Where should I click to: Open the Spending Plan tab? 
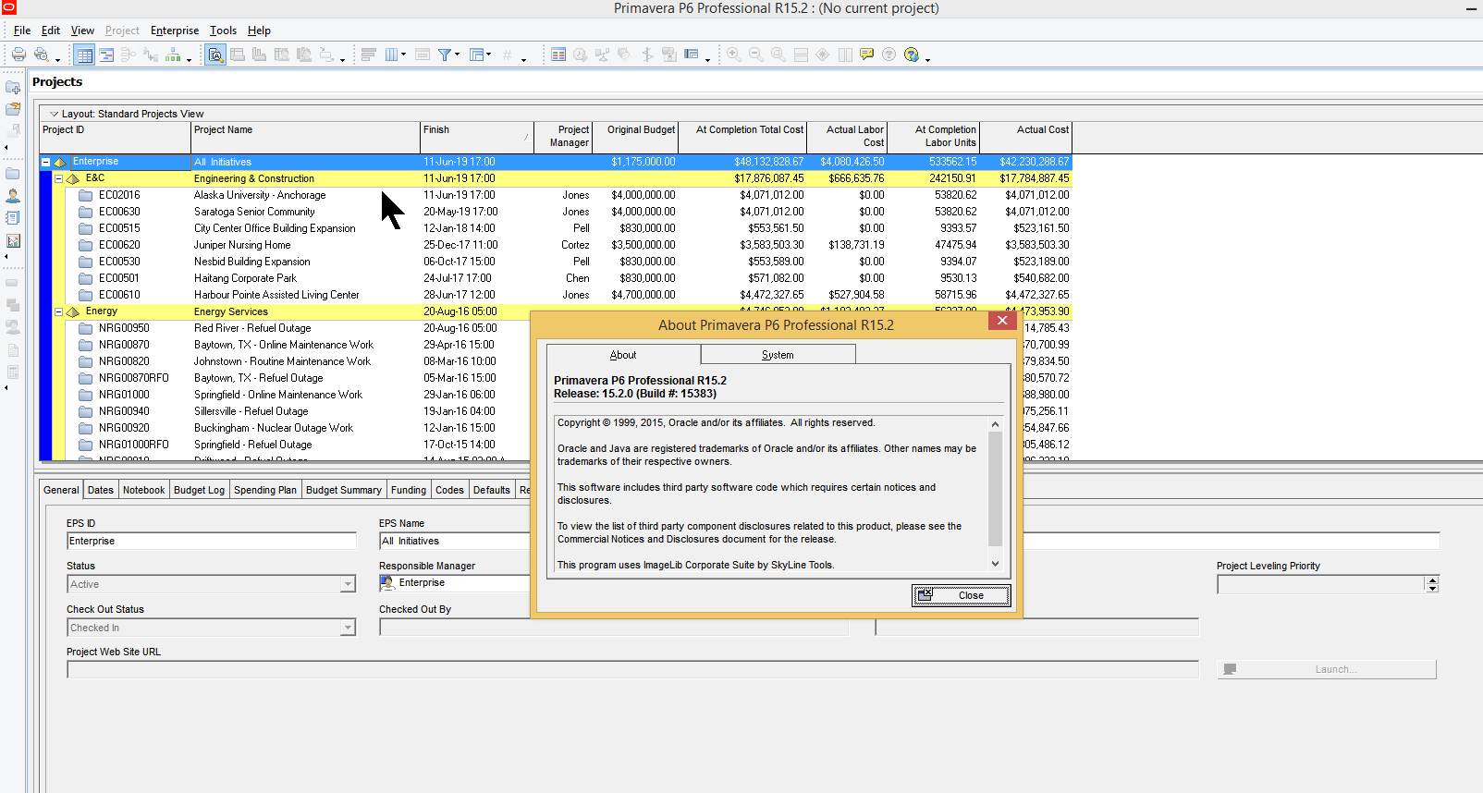tap(265, 490)
